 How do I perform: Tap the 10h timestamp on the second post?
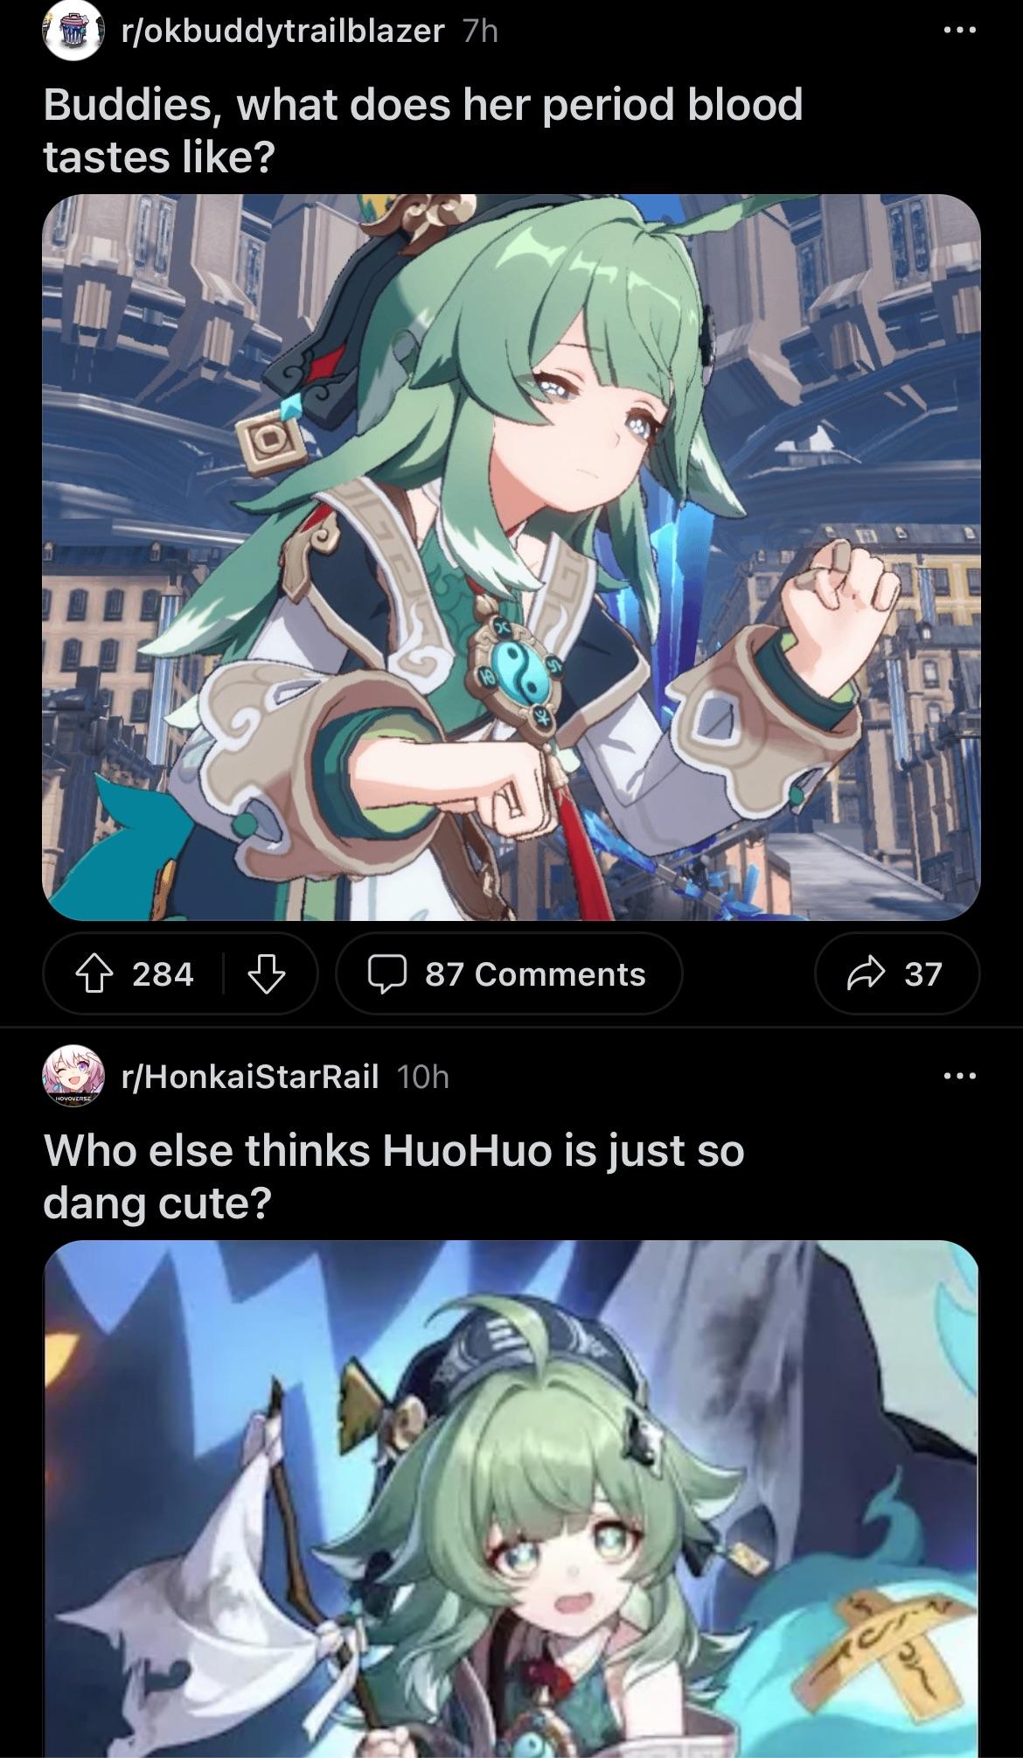coord(422,1077)
